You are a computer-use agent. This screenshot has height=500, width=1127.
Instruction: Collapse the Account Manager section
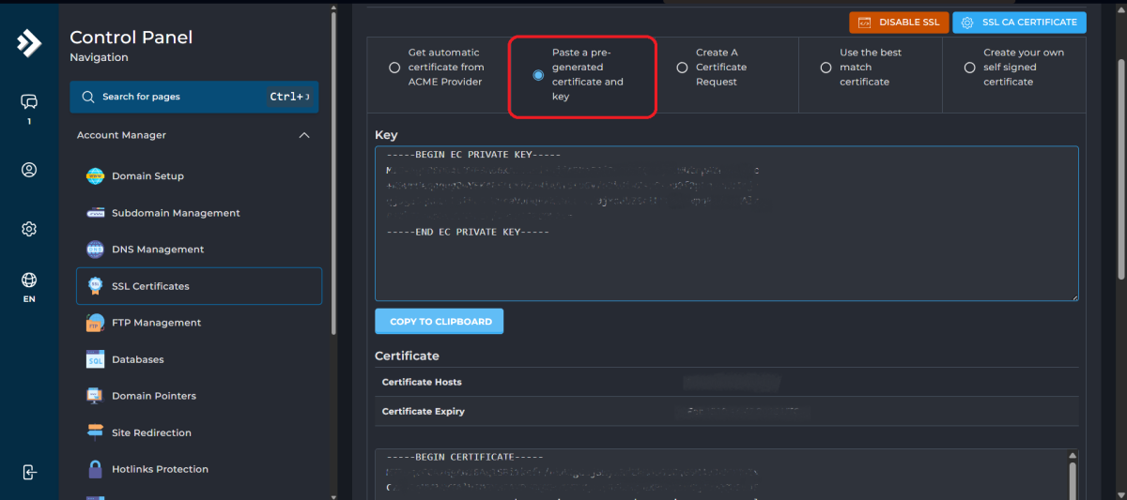coord(303,135)
